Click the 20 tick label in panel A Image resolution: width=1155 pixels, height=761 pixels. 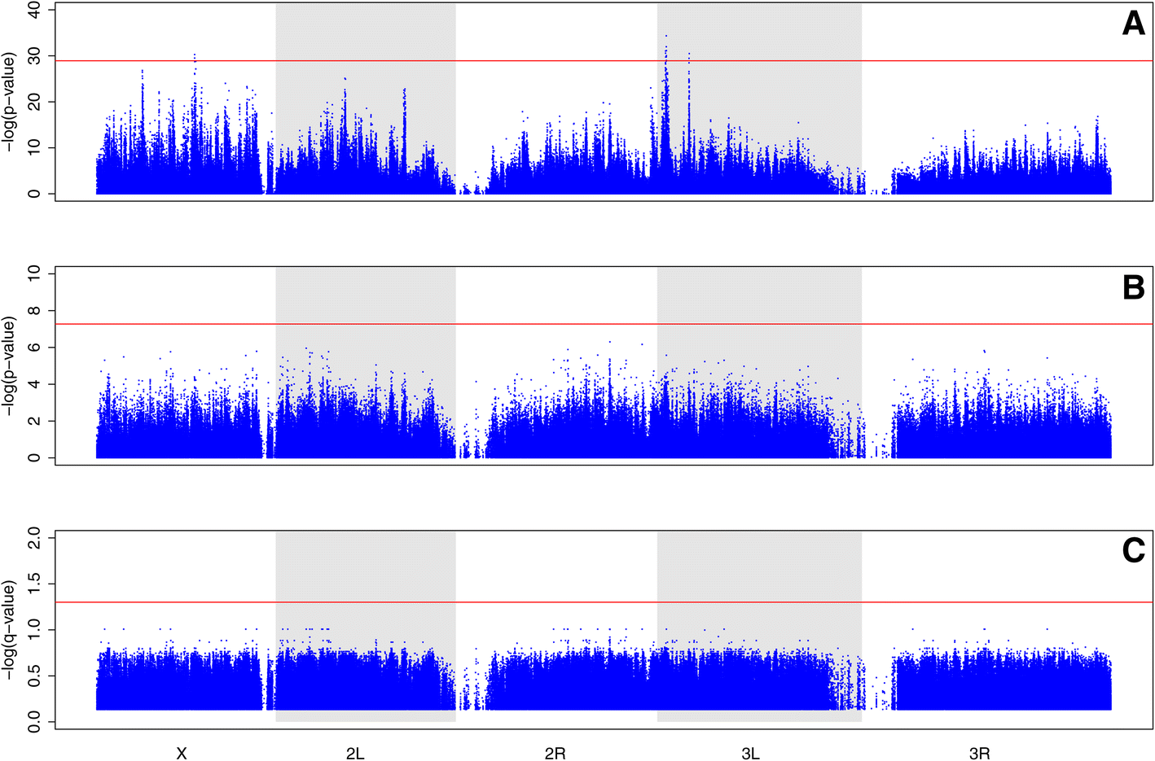click(x=35, y=102)
